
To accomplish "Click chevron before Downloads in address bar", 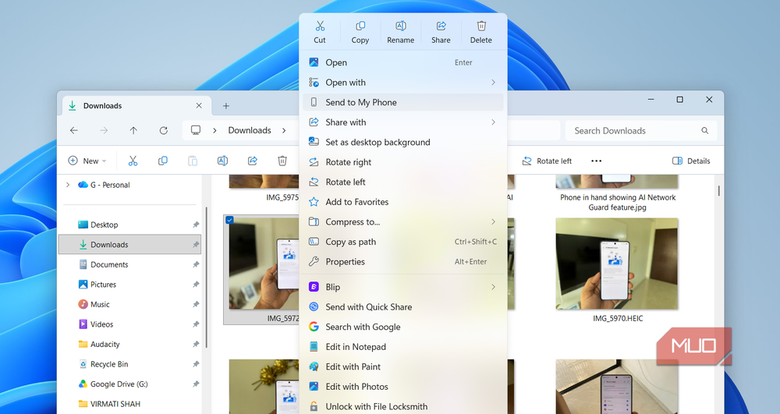I will [215, 130].
